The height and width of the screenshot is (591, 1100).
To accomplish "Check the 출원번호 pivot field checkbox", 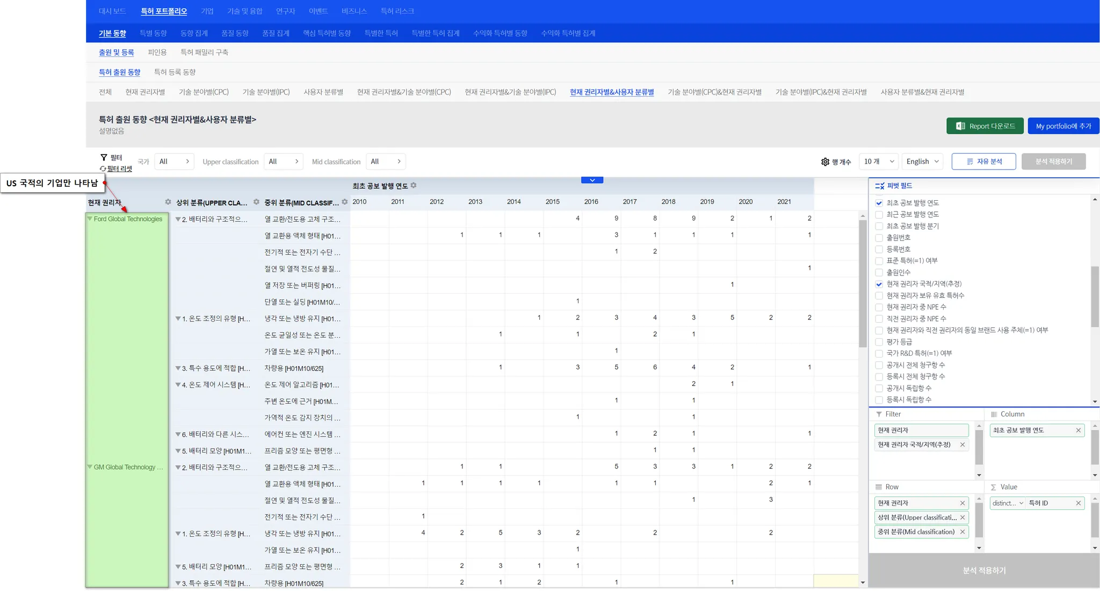I will coord(879,238).
